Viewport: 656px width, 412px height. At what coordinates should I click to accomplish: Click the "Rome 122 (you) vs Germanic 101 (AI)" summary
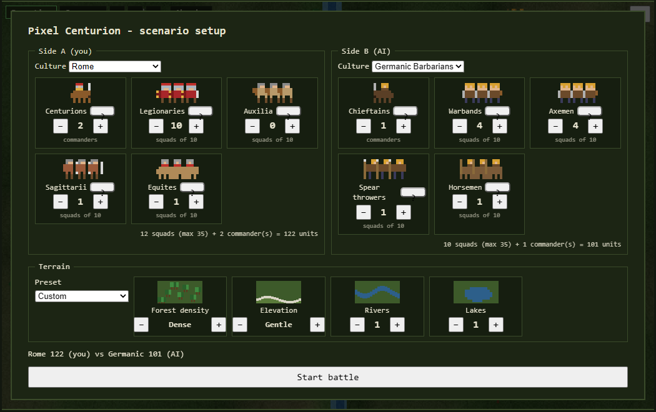tap(106, 354)
